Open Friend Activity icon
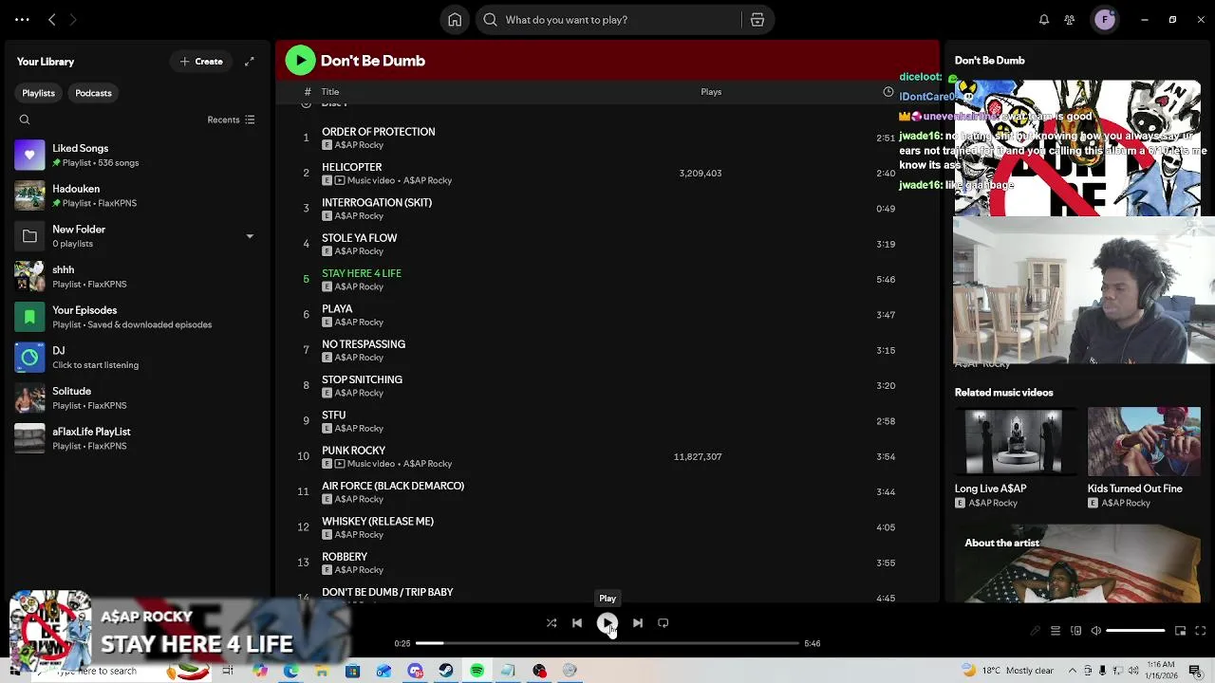 click(1070, 20)
